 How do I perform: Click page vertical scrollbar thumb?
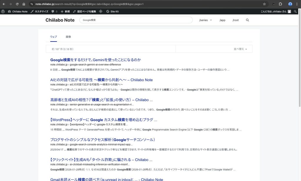[x=300, y=58]
